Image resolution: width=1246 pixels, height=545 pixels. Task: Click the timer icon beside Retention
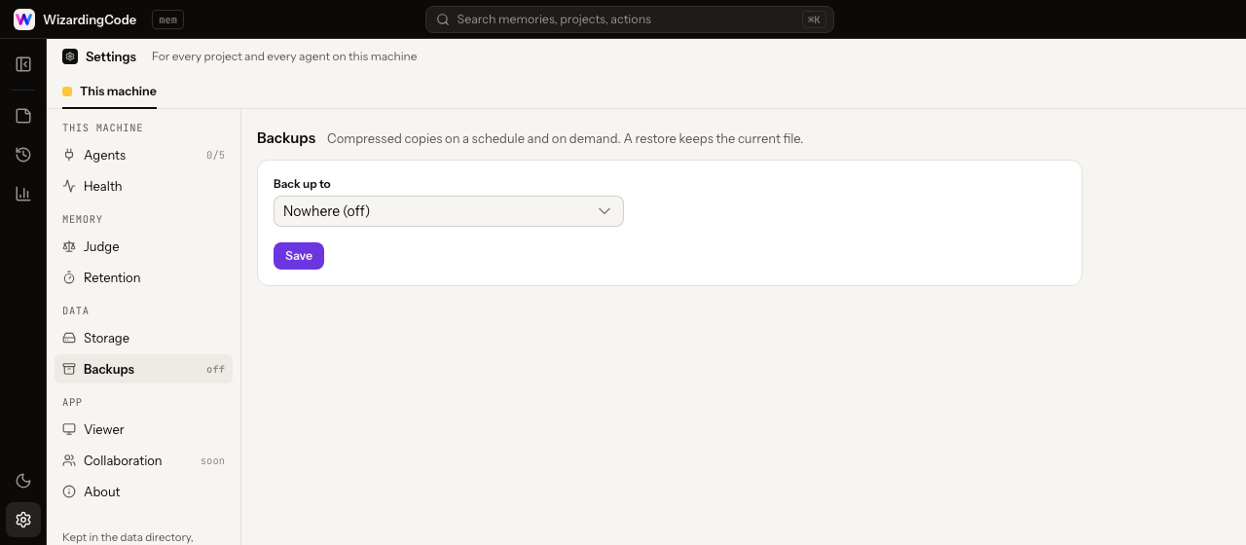[69, 277]
